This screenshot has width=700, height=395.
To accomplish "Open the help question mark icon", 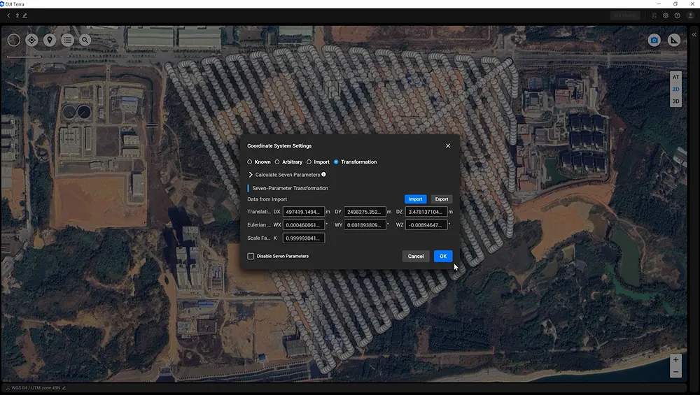I will coord(677,15).
